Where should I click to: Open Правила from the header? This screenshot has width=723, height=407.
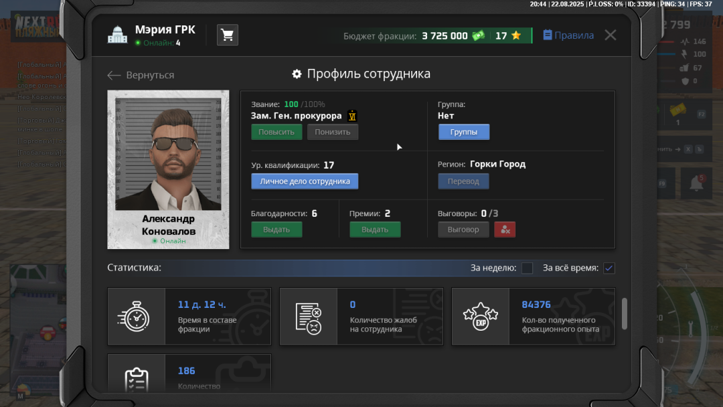(568, 35)
